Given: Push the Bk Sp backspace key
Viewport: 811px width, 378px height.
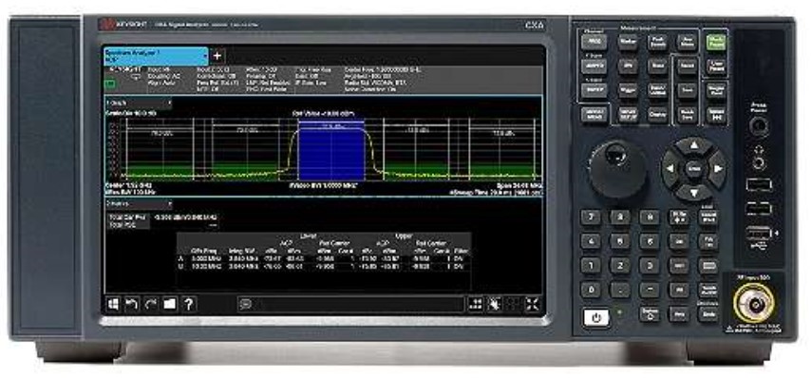Looking at the screenshot, I should point(679,217).
